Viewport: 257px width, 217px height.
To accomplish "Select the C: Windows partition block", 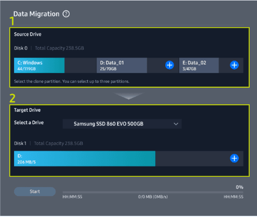I will 39,65.
